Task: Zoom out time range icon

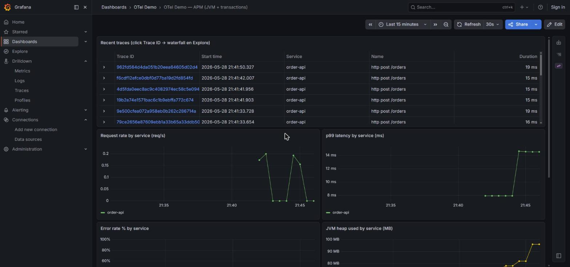Action: pos(446,25)
